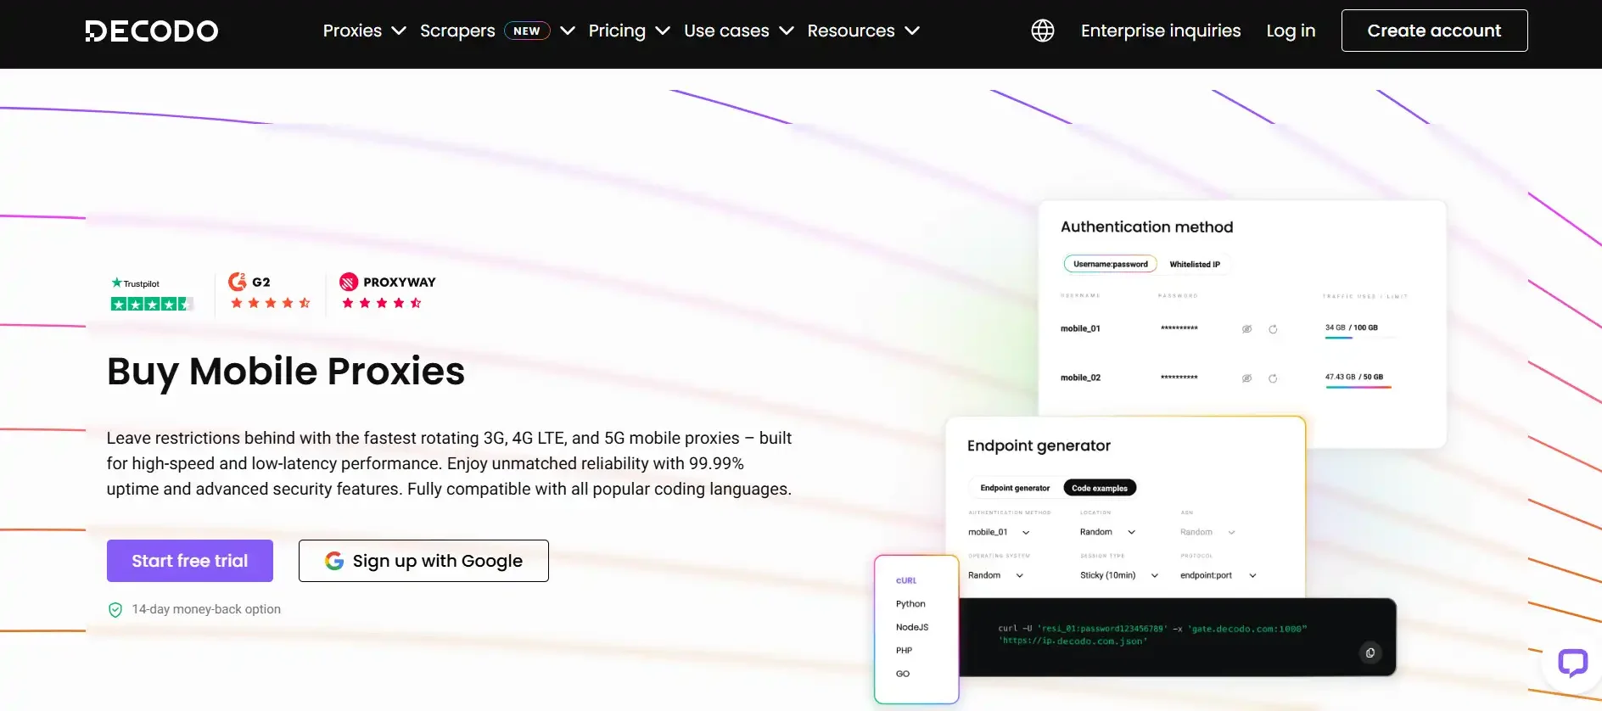Open the Log in page

pos(1291,31)
